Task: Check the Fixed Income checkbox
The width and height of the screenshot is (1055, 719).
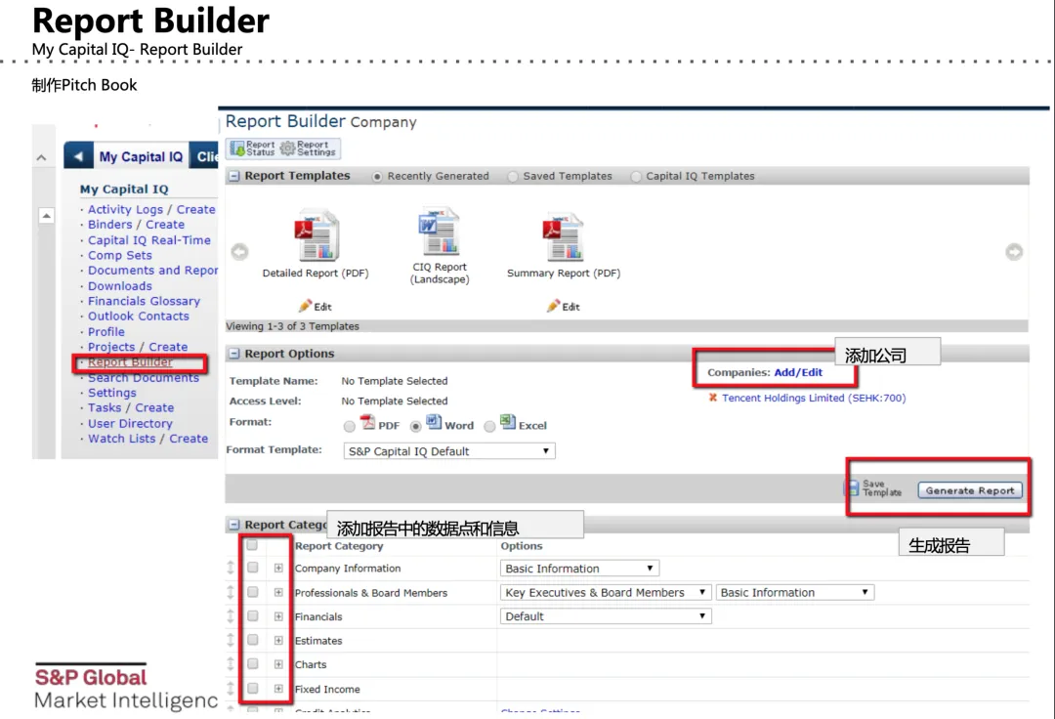Action: 253,688
